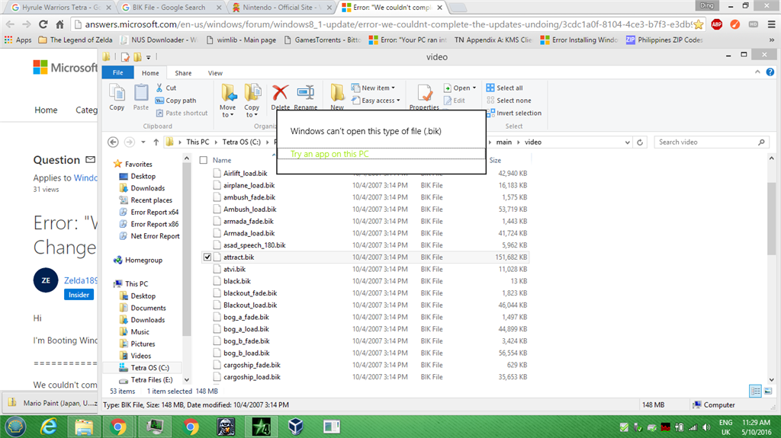Select the Airlift_load.bik file

coord(245,173)
